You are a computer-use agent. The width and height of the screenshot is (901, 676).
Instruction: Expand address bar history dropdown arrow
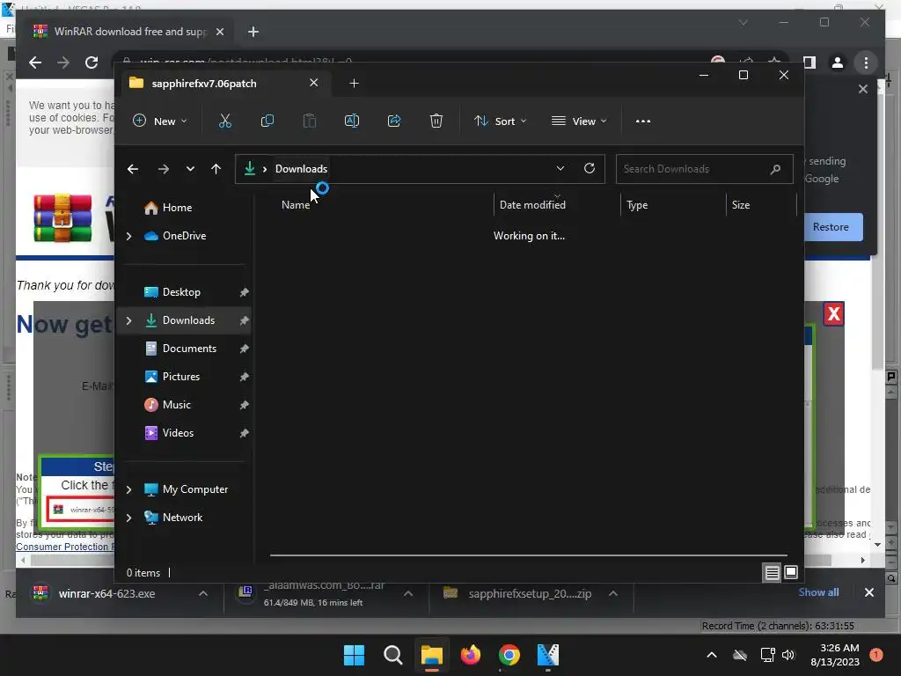[x=560, y=168]
